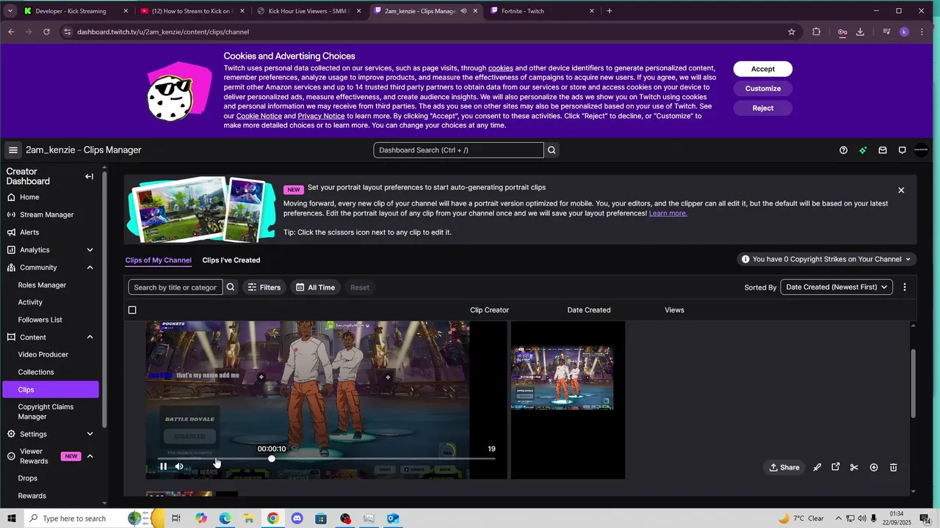Open the green sparkle icon in the header
Viewport: 940px width, 528px height.
coord(863,150)
